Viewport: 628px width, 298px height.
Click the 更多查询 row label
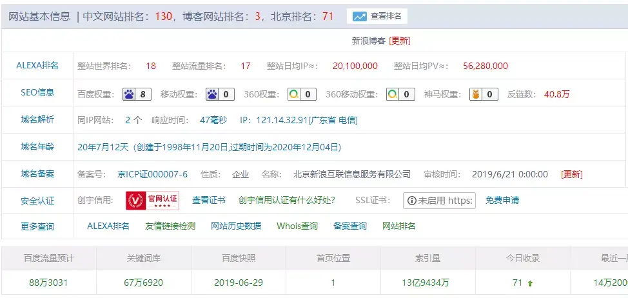[37, 226]
